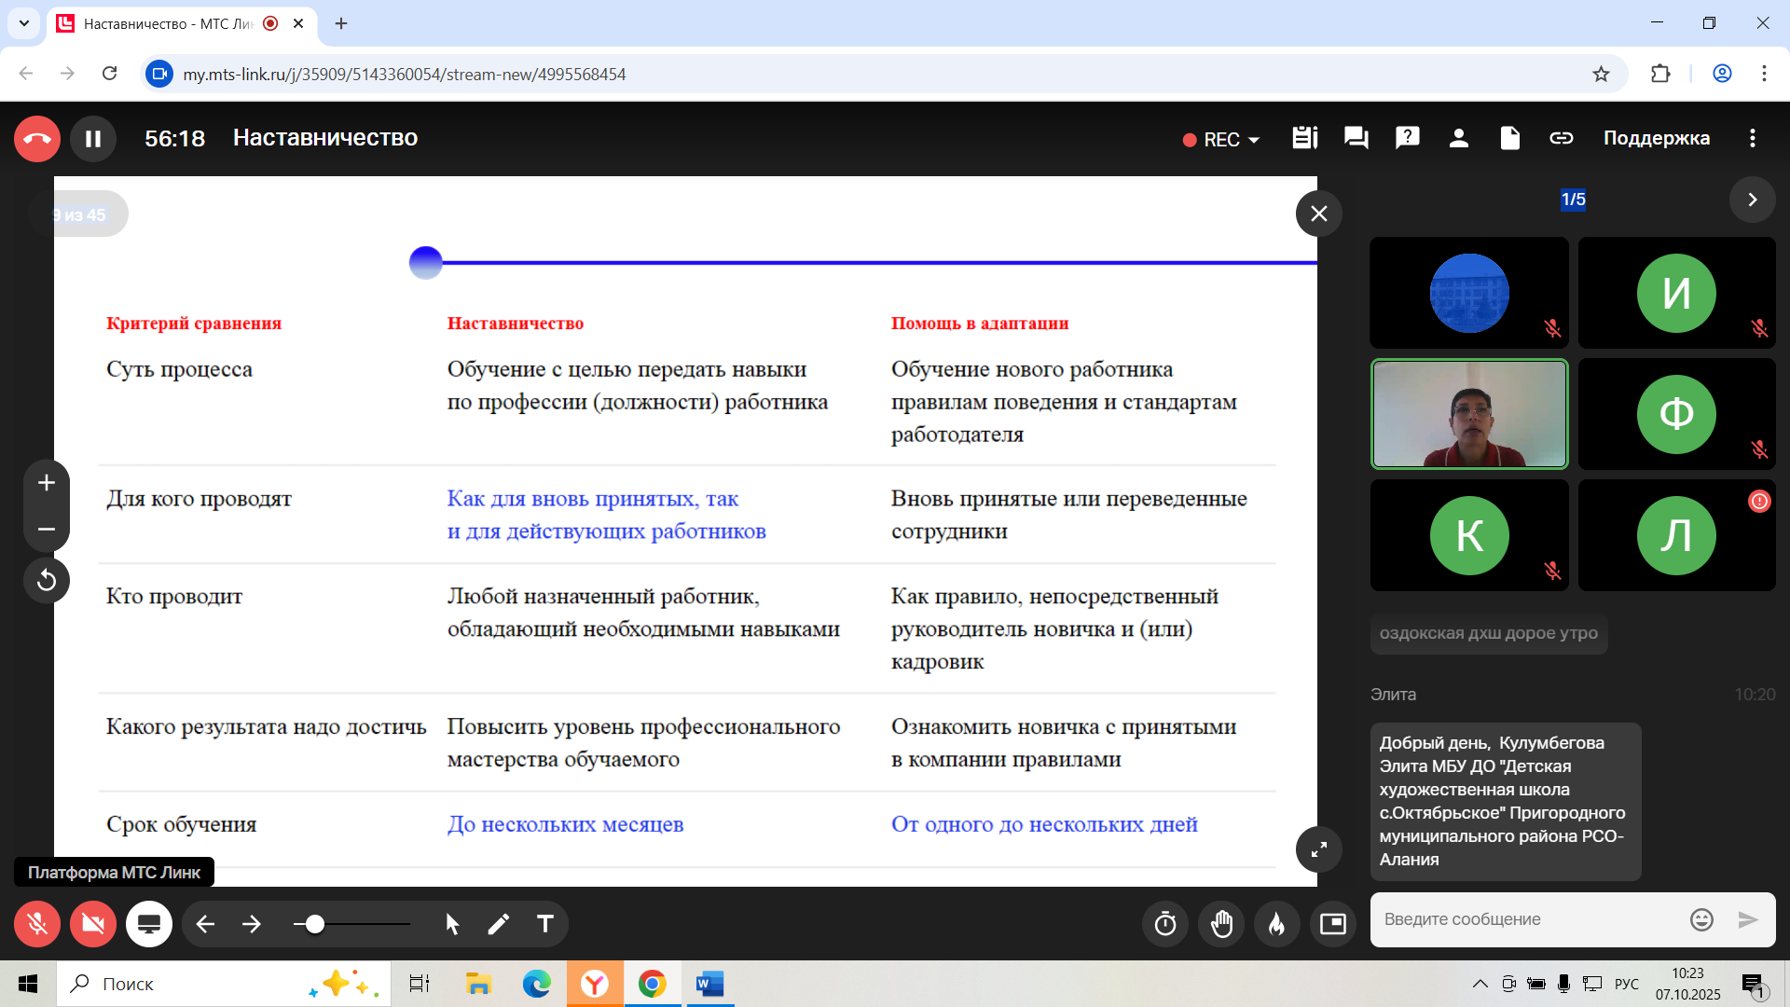1790x1007 pixels.
Task: Open the questions panel icon
Action: [x=1407, y=138]
